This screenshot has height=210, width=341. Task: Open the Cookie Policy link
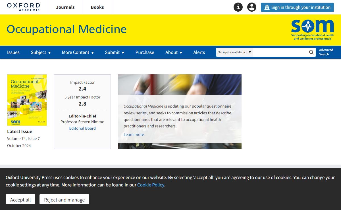click(151, 185)
